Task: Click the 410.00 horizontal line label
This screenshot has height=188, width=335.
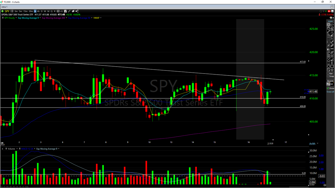Action: (303, 97)
